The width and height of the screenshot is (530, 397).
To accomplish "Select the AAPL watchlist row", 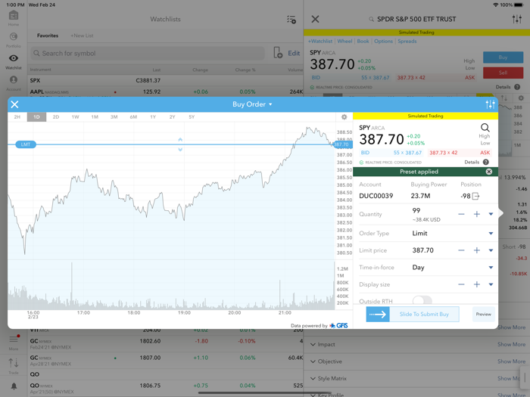I will click(165, 91).
